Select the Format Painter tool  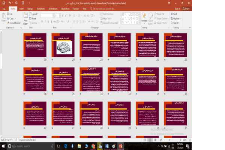pos(14,23)
